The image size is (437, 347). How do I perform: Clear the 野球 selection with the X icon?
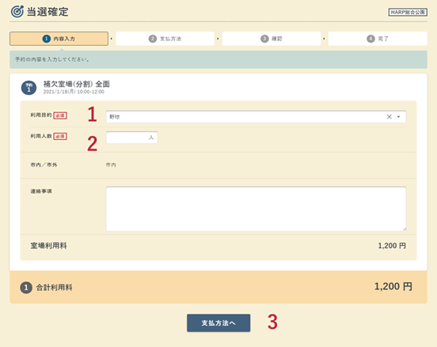coord(389,117)
